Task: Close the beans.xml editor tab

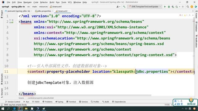Action: 69,11
